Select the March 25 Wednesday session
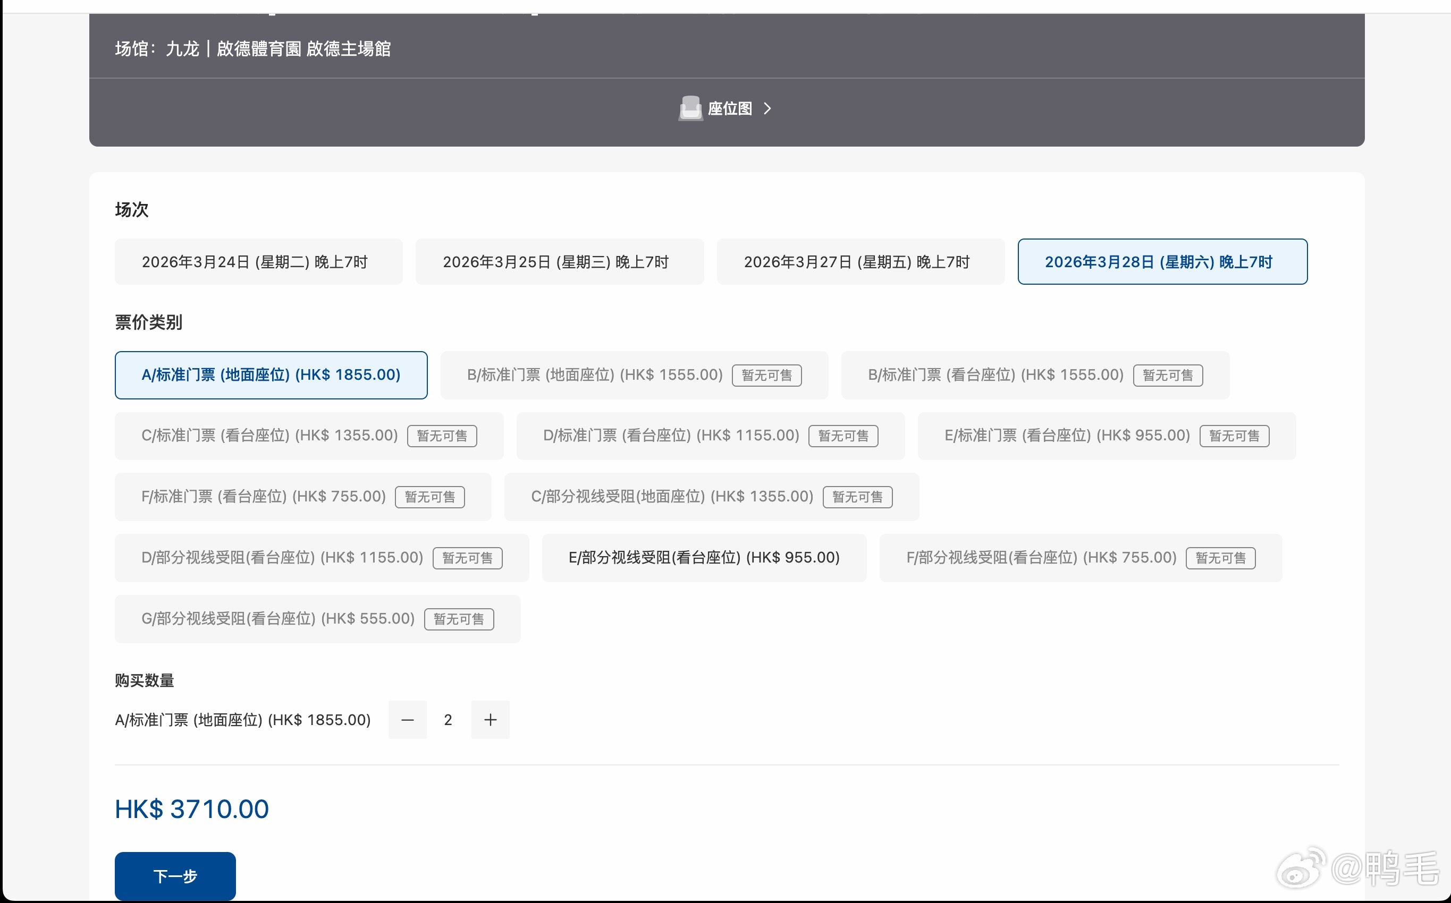Viewport: 1451px width, 903px height. tap(559, 261)
